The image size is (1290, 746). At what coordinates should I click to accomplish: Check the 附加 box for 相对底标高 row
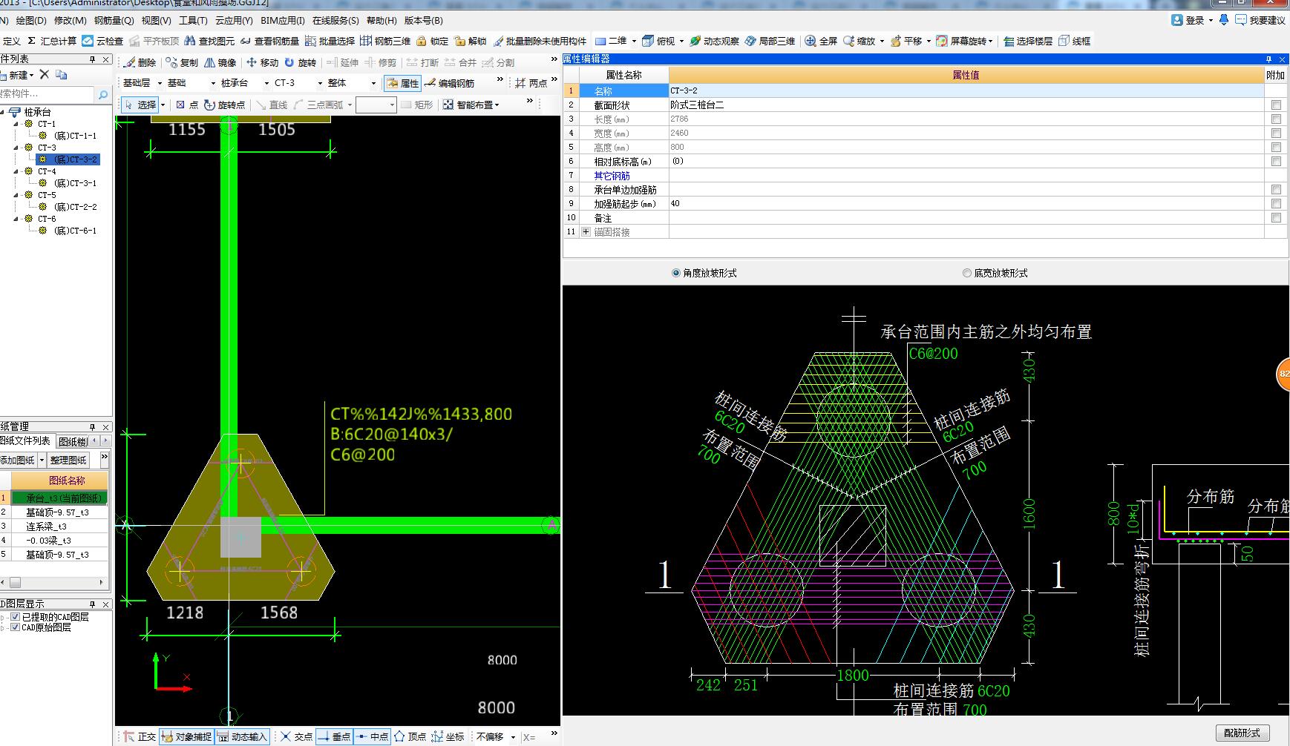click(x=1276, y=162)
